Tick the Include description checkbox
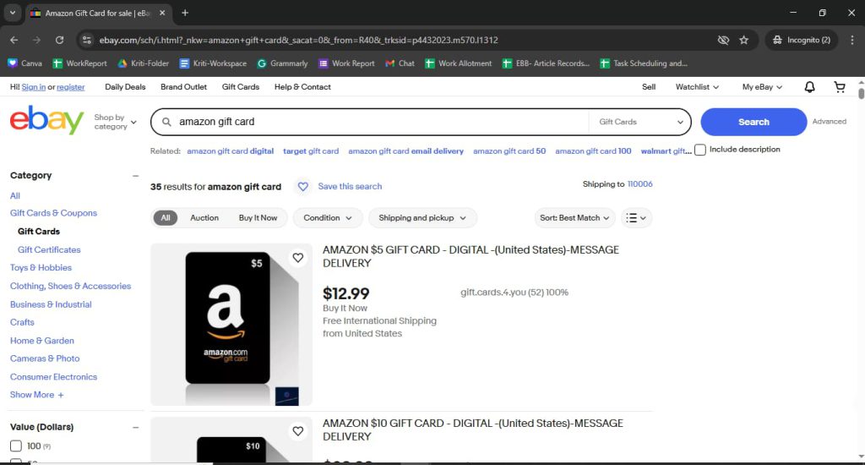 700,150
